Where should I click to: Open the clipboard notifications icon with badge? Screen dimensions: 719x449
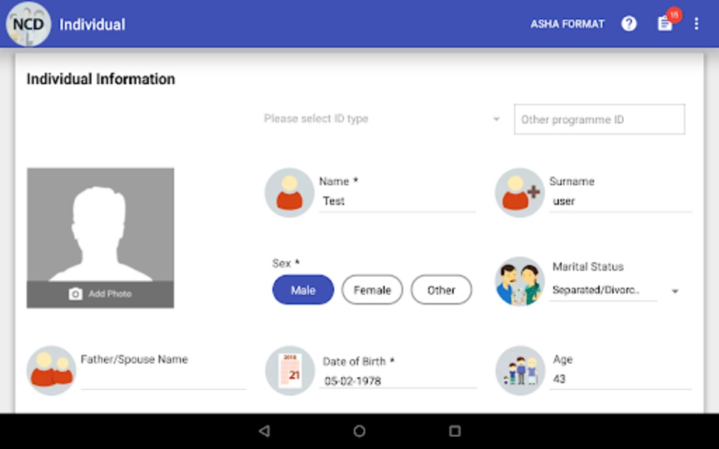click(665, 23)
